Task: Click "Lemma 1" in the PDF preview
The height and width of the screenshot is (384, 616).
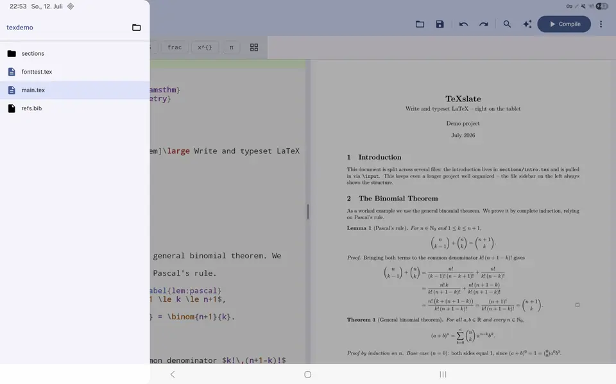Action: coord(359,228)
